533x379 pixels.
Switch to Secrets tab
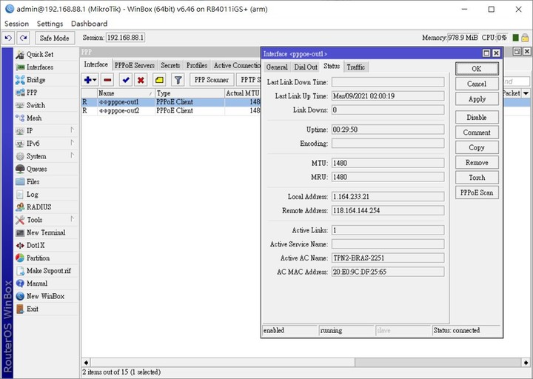point(170,65)
